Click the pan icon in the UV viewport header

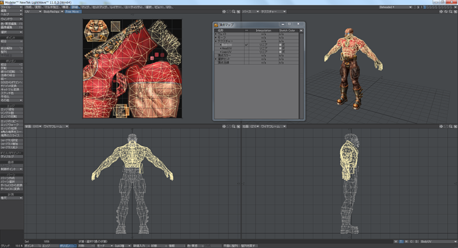coord(224,11)
